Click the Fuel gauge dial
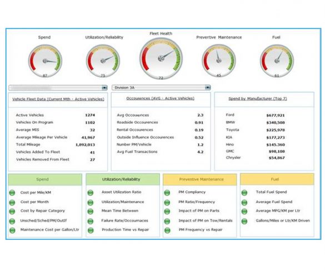This screenshot has width=325, height=271. [277, 61]
